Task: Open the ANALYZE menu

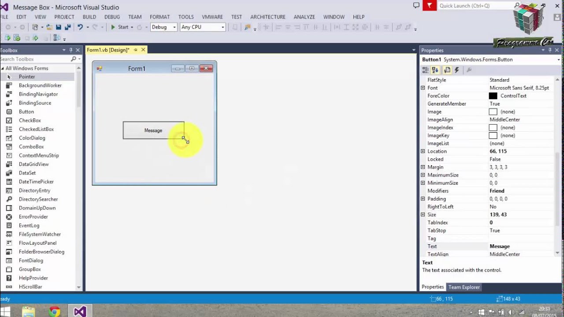Action: tap(304, 17)
